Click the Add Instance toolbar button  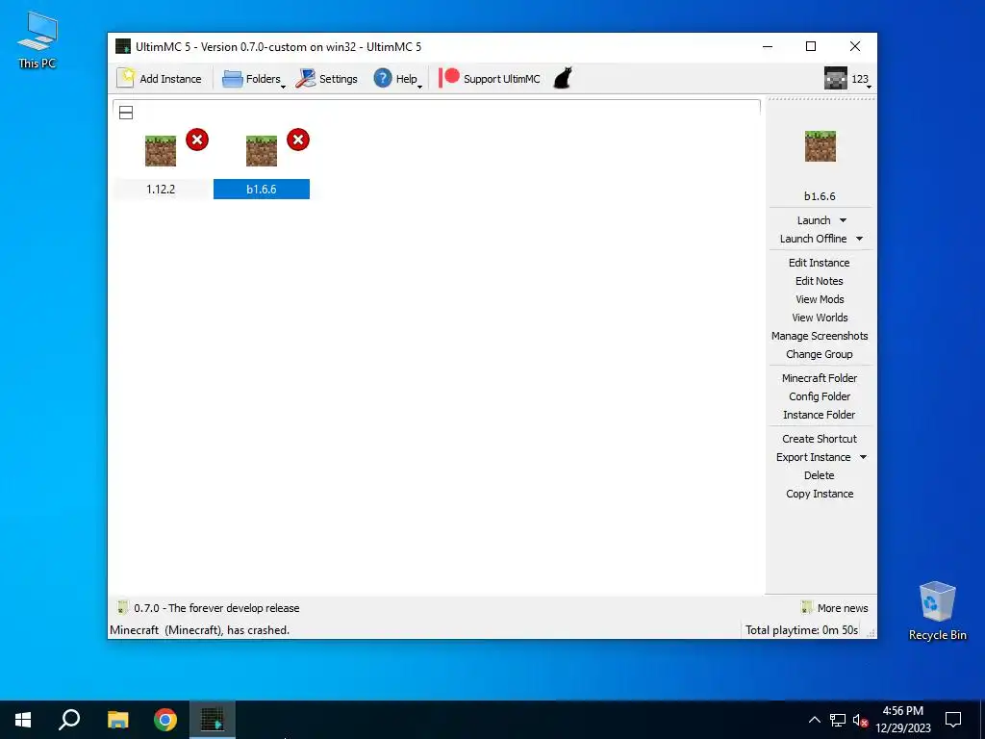point(160,79)
